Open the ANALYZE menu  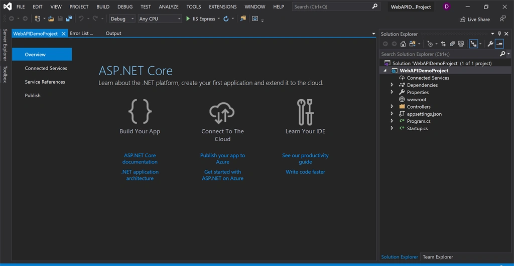coord(169,7)
